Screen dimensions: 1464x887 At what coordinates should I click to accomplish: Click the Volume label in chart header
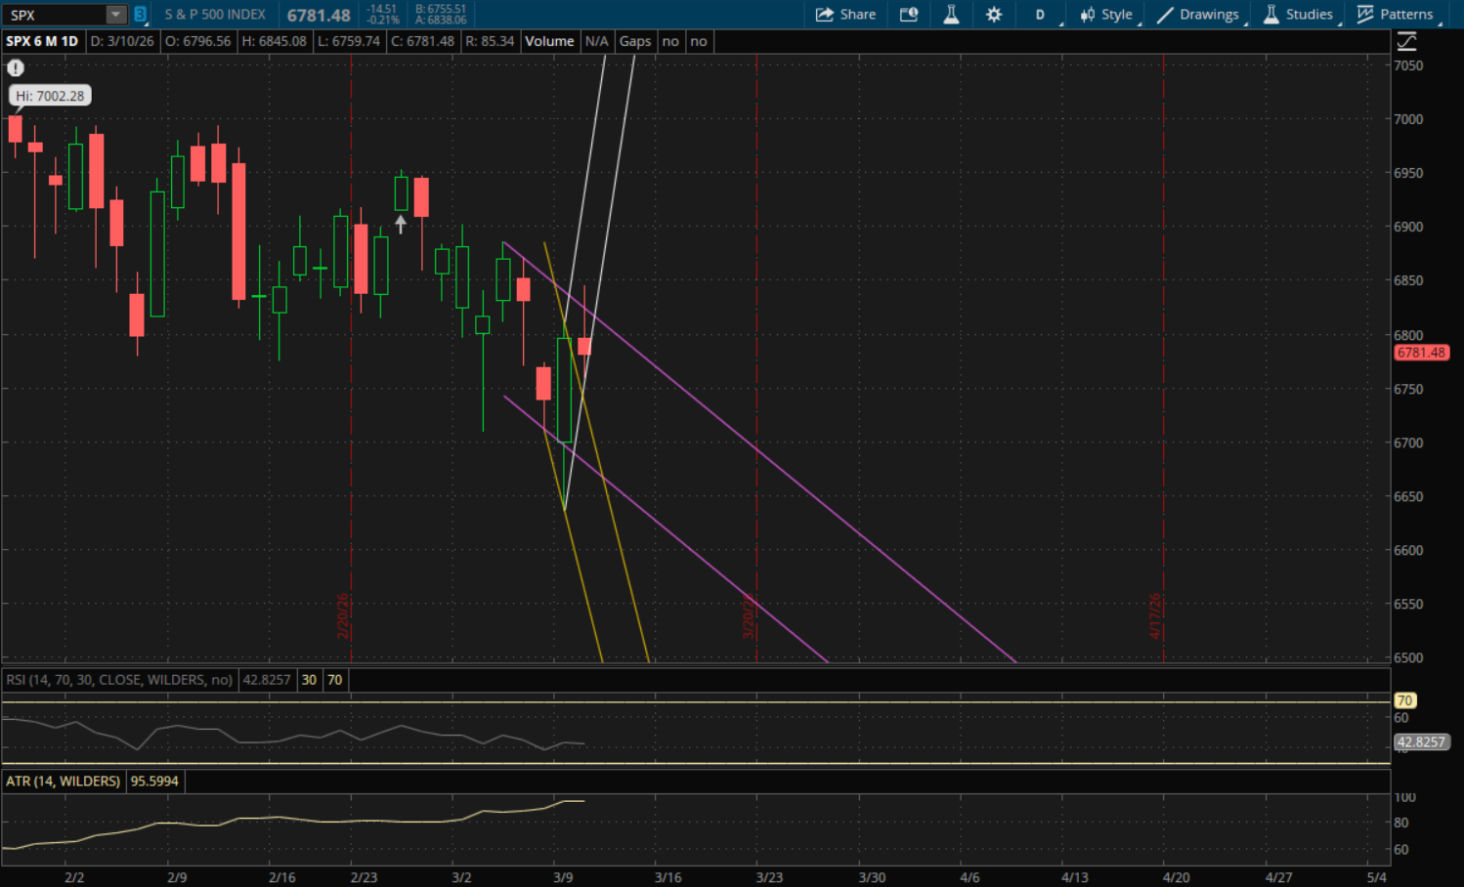click(549, 41)
